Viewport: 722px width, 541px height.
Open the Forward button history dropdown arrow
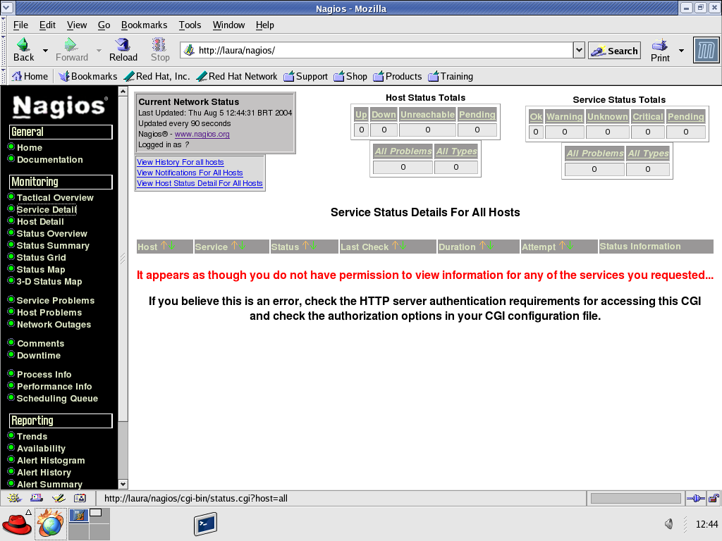pos(99,50)
